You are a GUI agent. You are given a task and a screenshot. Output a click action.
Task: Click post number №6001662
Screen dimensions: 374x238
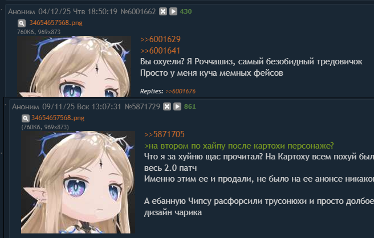(x=138, y=11)
